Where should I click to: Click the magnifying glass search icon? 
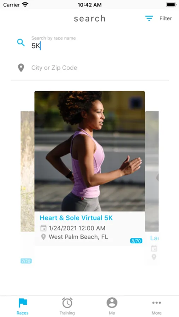tap(21, 43)
